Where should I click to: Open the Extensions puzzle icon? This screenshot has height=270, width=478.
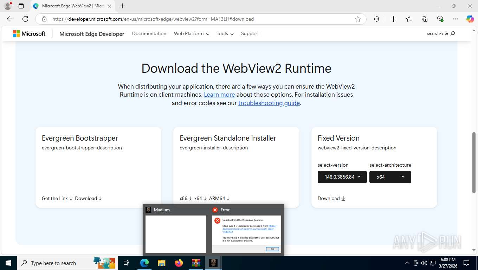[x=376, y=19]
